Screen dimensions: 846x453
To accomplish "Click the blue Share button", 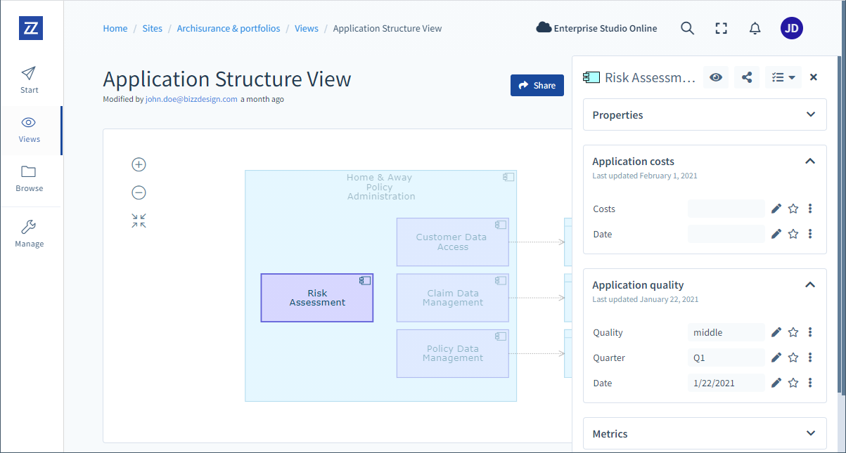I will [x=537, y=85].
